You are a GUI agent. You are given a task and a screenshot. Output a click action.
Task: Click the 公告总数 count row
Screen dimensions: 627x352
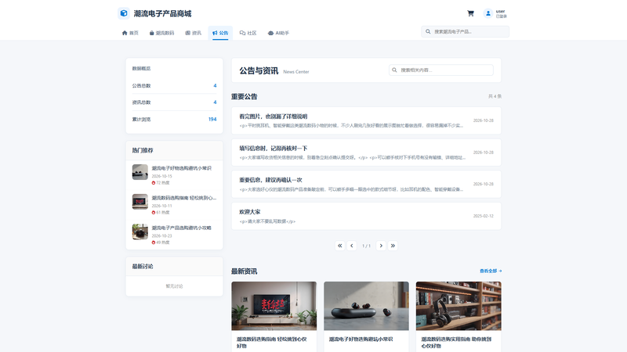point(174,86)
